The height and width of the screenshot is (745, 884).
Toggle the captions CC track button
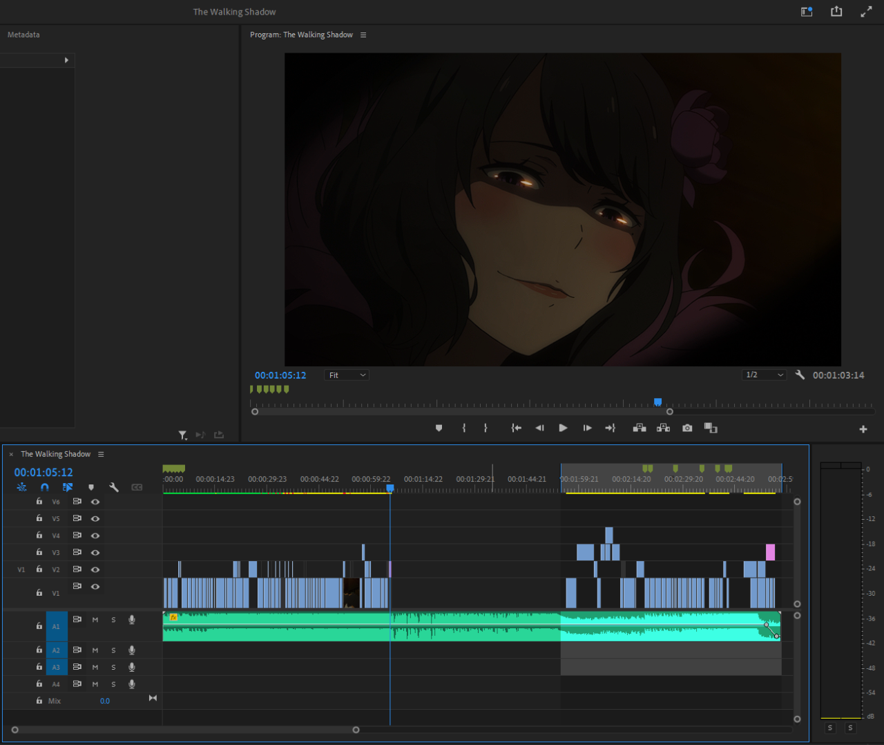(137, 487)
